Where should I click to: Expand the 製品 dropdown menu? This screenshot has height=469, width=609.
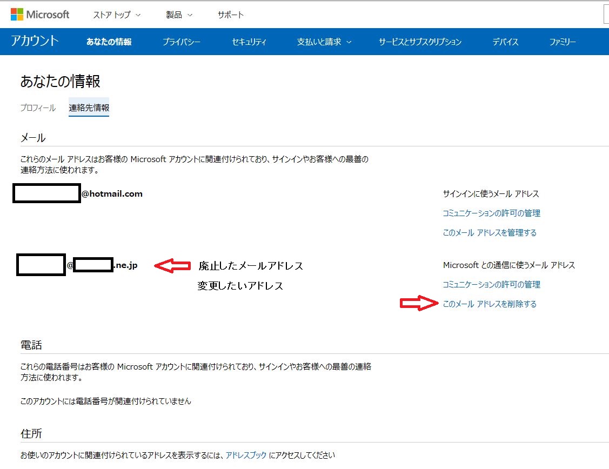pyautogui.click(x=179, y=15)
